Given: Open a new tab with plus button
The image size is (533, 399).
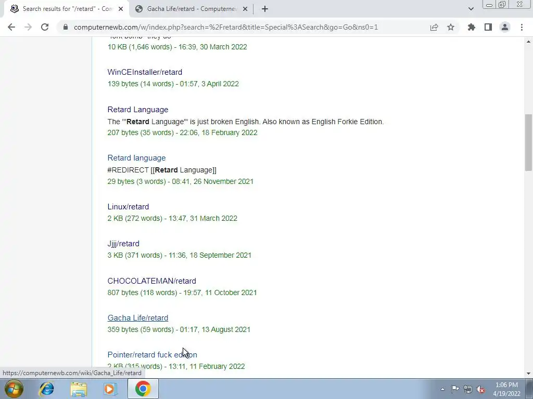Looking at the screenshot, I should (x=265, y=9).
